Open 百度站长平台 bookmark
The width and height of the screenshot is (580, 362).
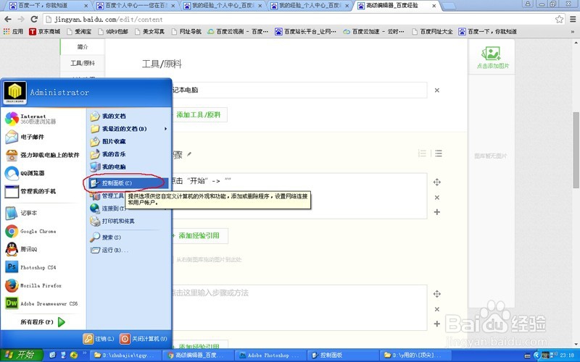pos(305,32)
